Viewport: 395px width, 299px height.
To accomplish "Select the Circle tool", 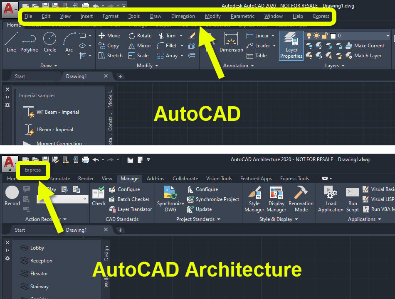I will [49, 40].
